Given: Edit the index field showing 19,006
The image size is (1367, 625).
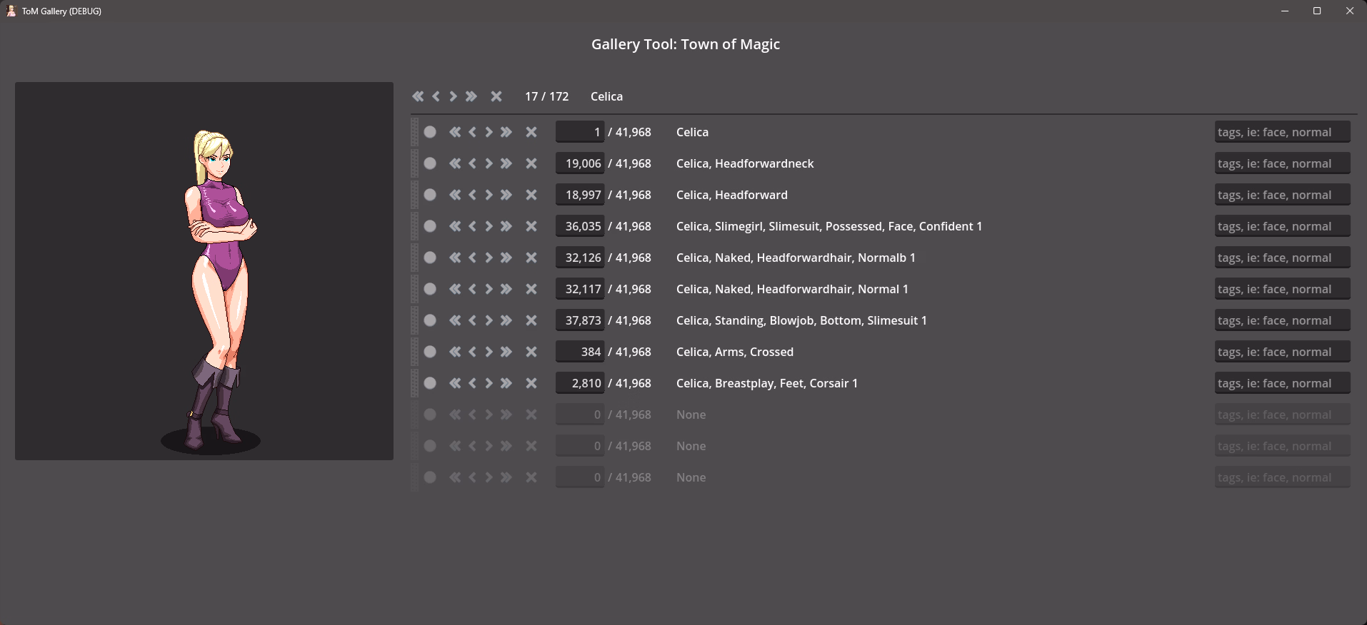Looking at the screenshot, I should point(580,163).
